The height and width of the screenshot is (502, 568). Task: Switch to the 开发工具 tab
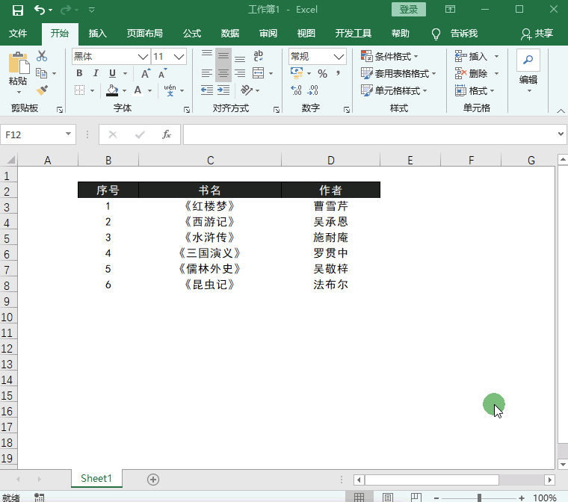354,34
